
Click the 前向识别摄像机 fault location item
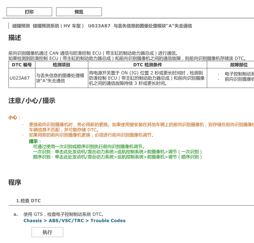[239, 79]
